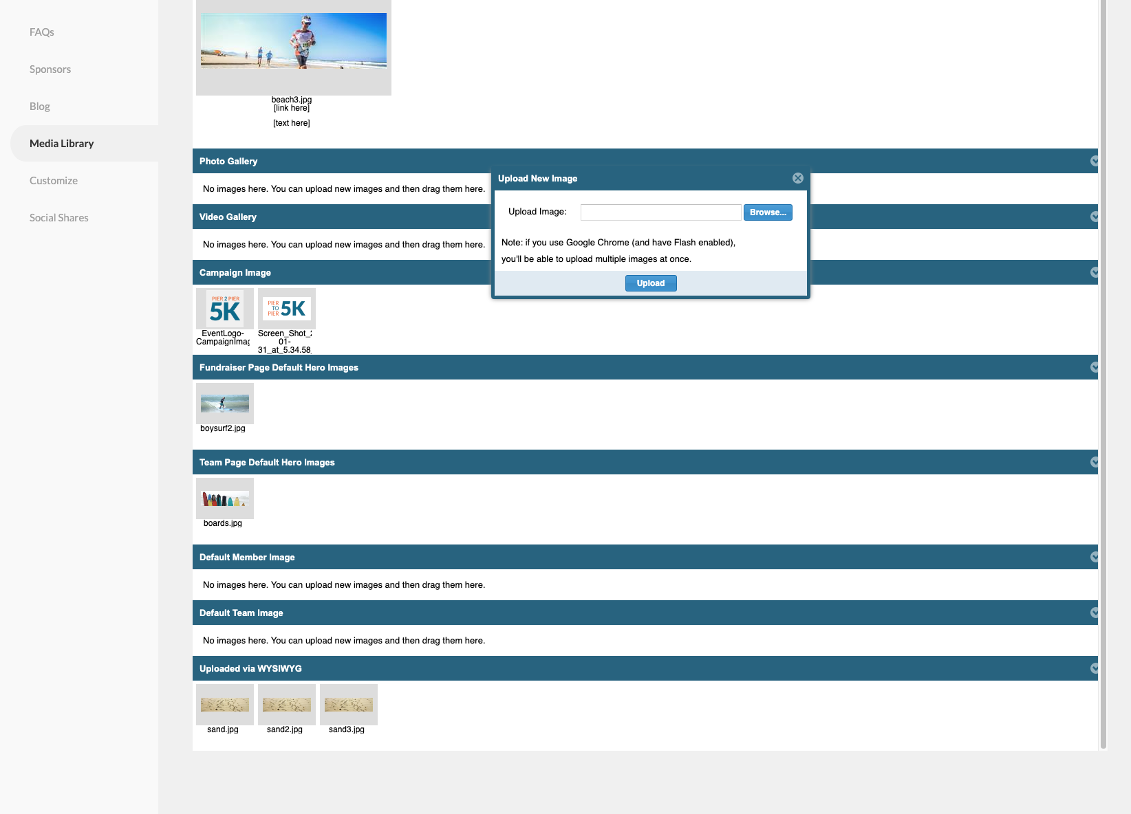Open Social Shares in the sidebar
1131x814 pixels.
coord(59,218)
